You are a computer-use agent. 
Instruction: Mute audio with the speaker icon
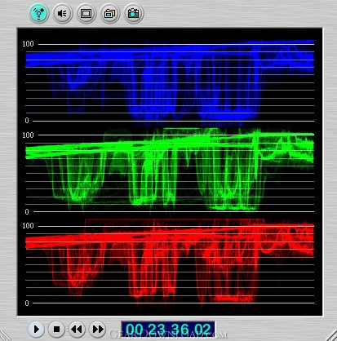click(x=62, y=13)
